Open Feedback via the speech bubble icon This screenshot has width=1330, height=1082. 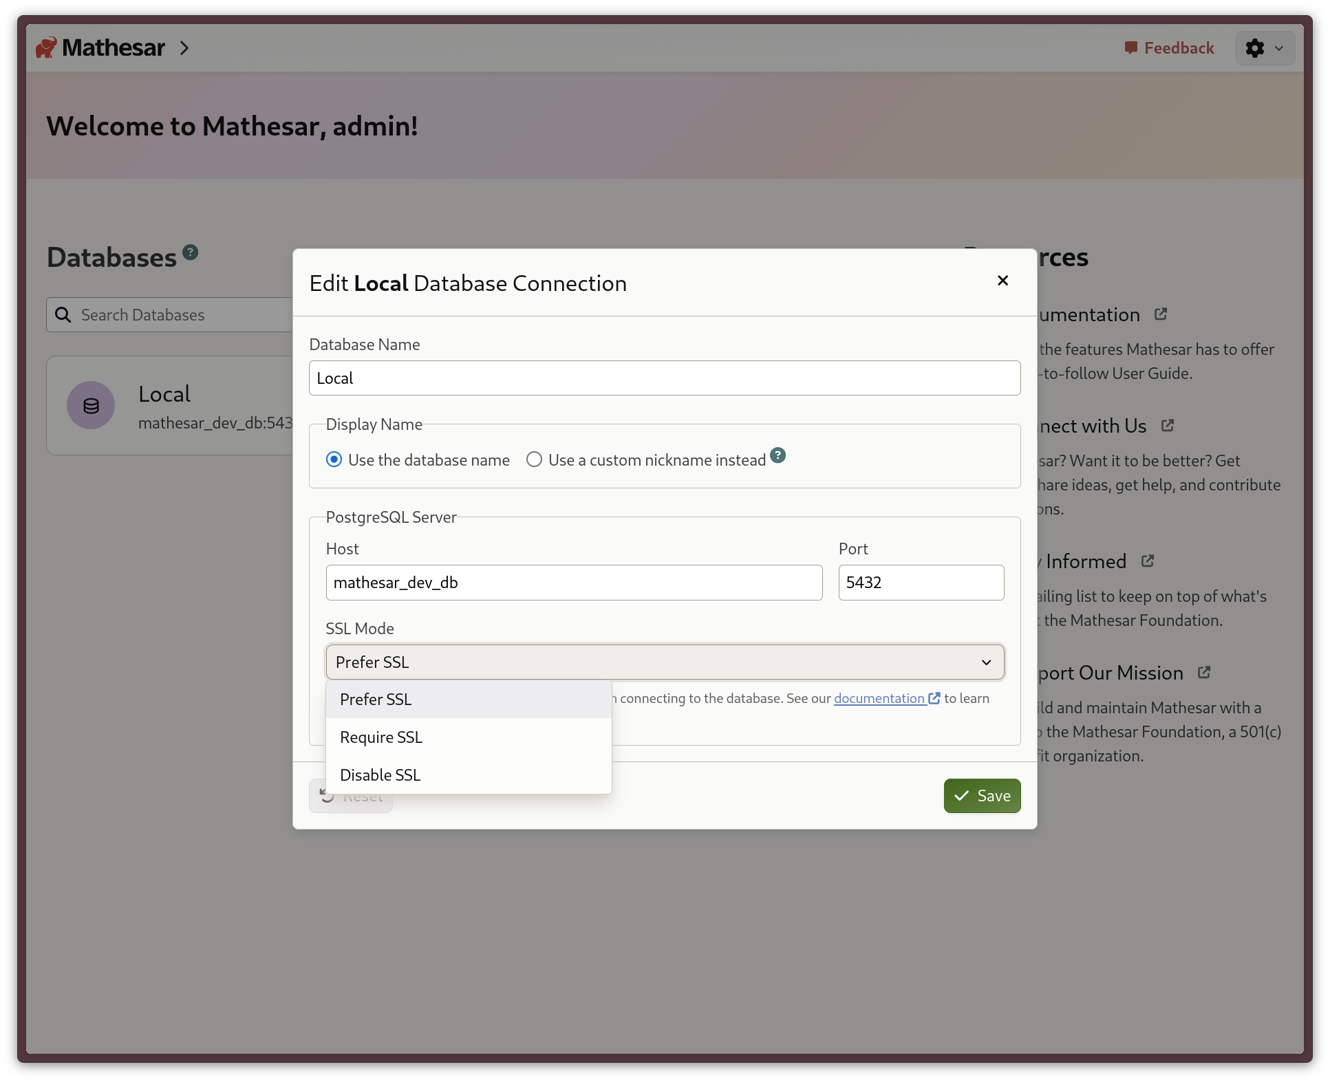click(x=1132, y=47)
